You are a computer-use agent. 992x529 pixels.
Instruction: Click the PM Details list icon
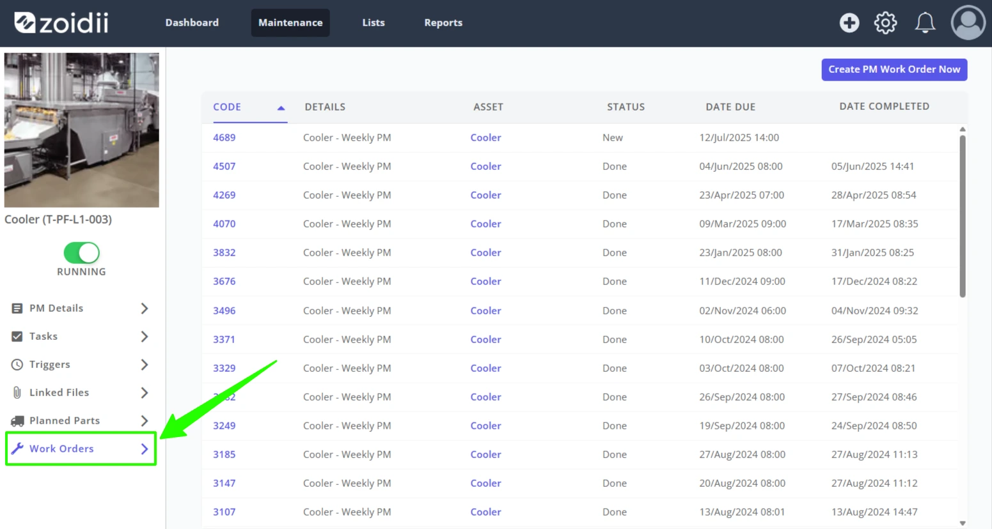pos(17,309)
